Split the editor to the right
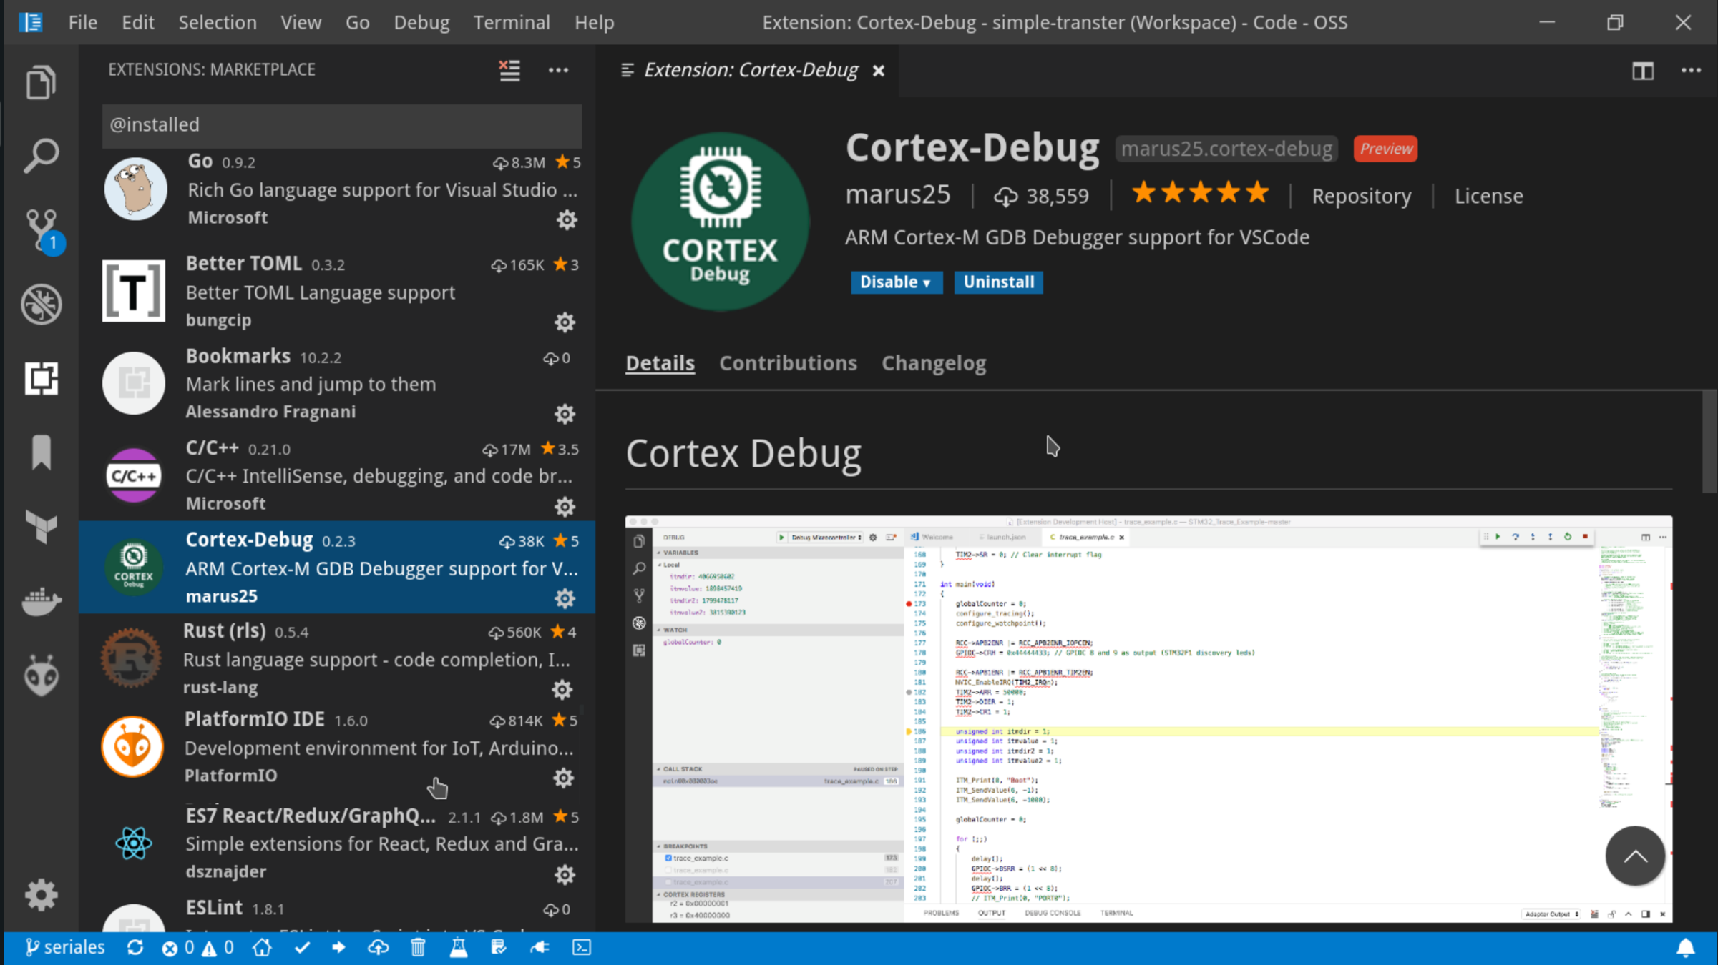This screenshot has height=965, width=1718. pyautogui.click(x=1643, y=70)
